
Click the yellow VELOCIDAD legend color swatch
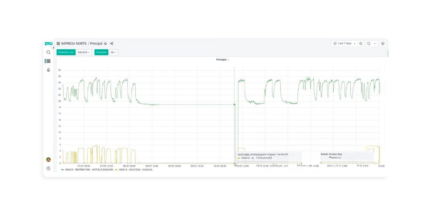point(116,170)
